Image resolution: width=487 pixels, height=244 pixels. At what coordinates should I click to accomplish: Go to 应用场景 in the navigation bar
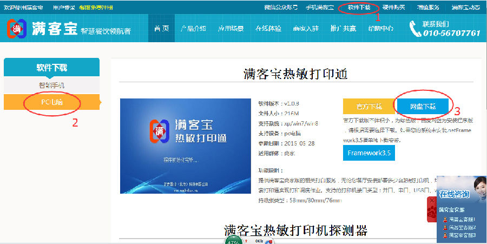pos(231,29)
